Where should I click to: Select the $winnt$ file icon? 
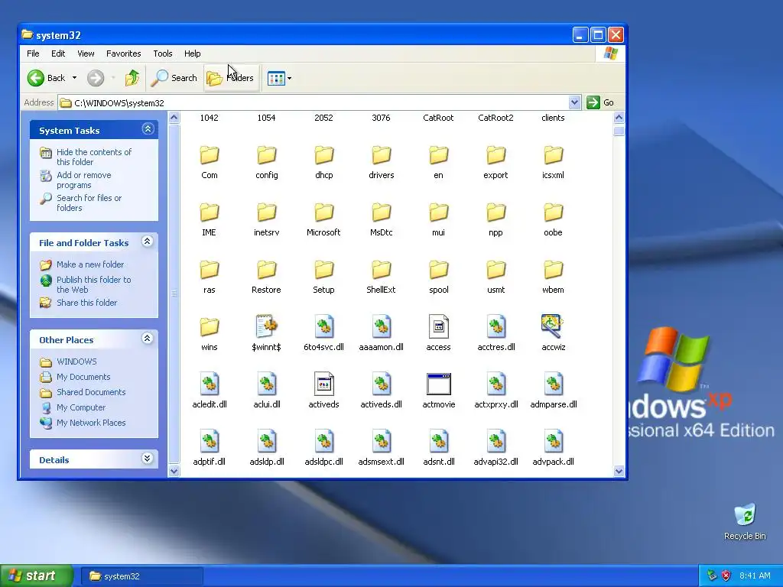267,327
